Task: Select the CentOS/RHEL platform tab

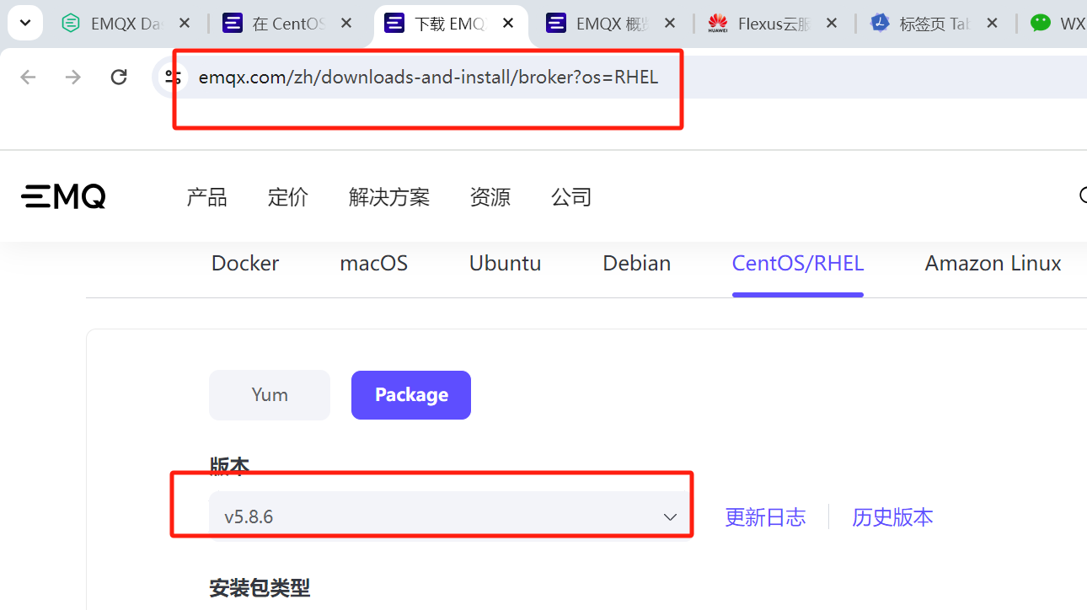Action: [x=798, y=264]
